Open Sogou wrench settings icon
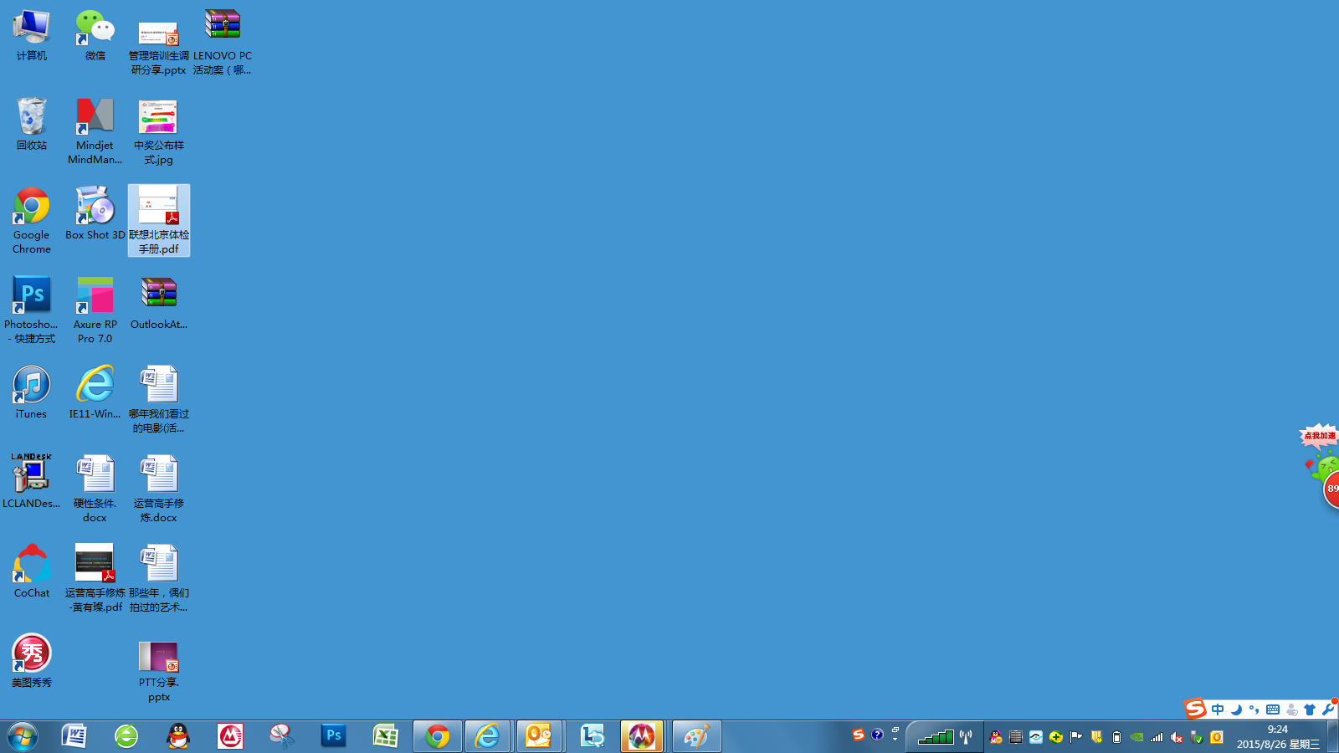 (x=1329, y=709)
